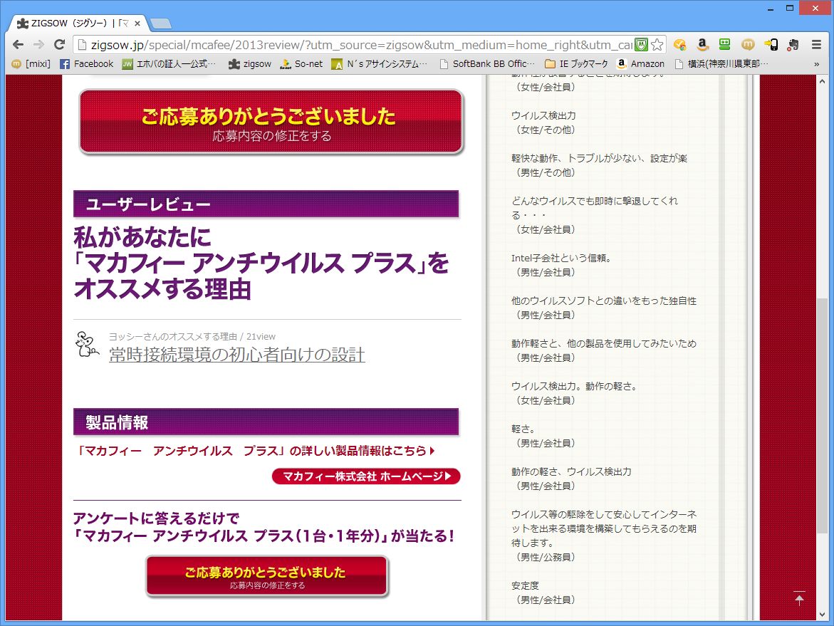The image size is (834, 626).
Task: Click the orange round 'm' extension icon
Action: [748, 45]
